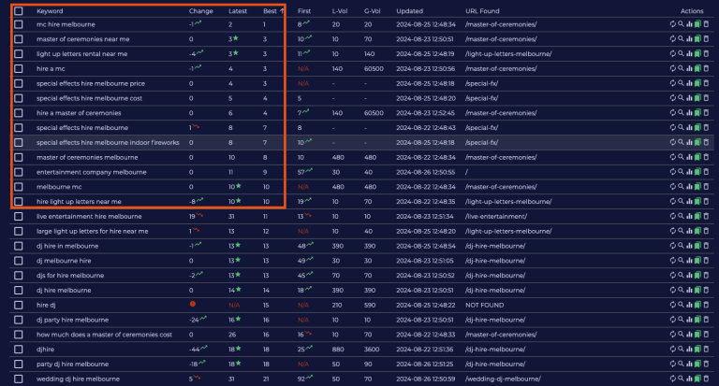Click green bookmark for 'master of ceremonies near me'
This screenshot has height=386, width=719.
tap(697, 39)
